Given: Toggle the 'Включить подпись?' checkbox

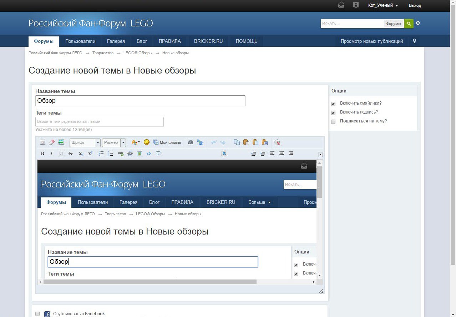Looking at the screenshot, I should tap(333, 112).
